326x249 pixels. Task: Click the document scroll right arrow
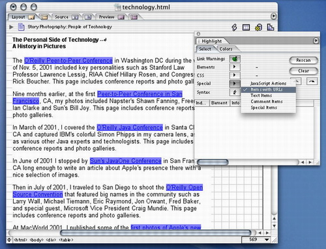click(267, 233)
